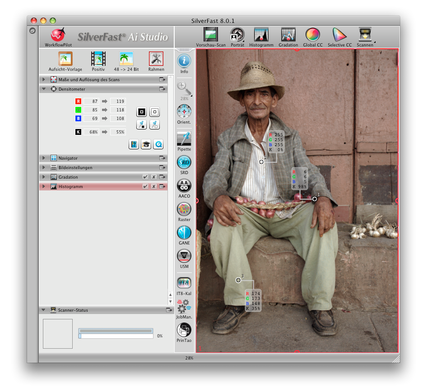Click the Histogramm toolbar icon
The image size is (427, 392).
pos(261,35)
